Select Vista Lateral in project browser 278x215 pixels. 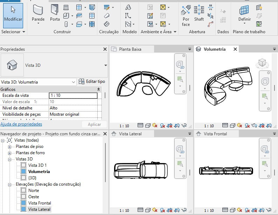click(x=39, y=209)
